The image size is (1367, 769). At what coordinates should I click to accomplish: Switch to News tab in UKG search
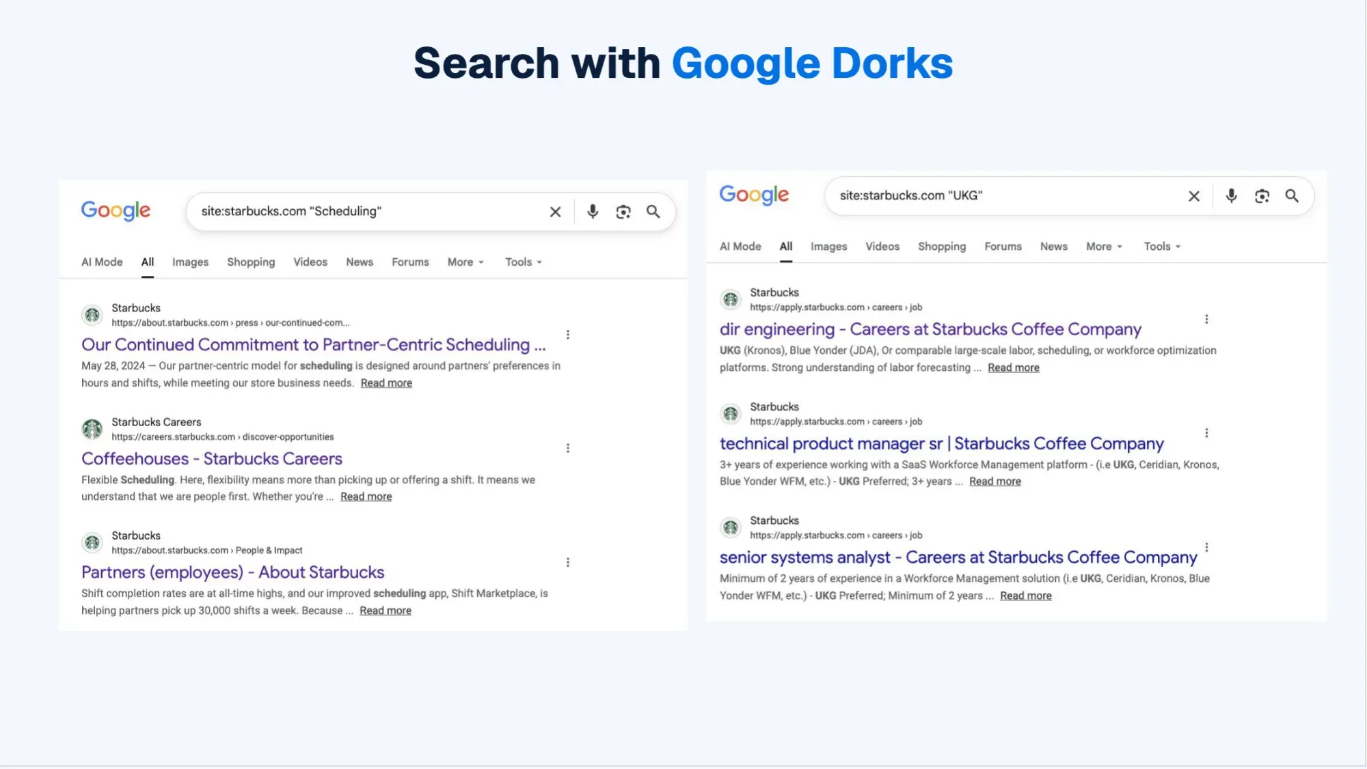point(1053,247)
